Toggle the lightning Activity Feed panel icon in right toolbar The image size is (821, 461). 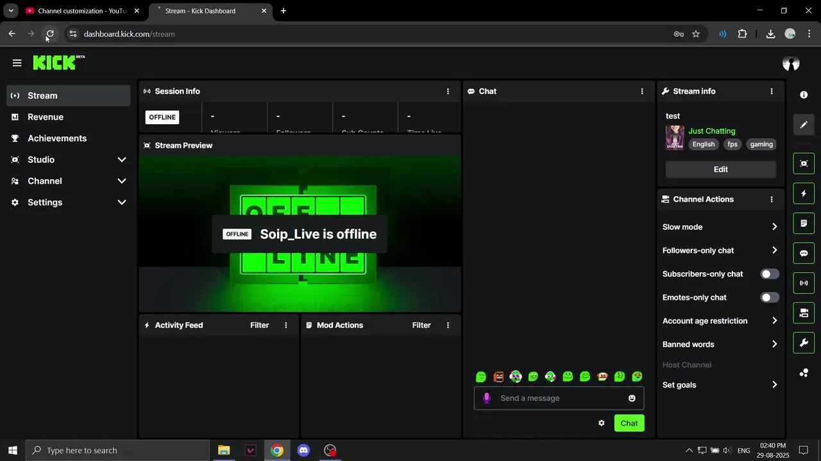click(804, 193)
